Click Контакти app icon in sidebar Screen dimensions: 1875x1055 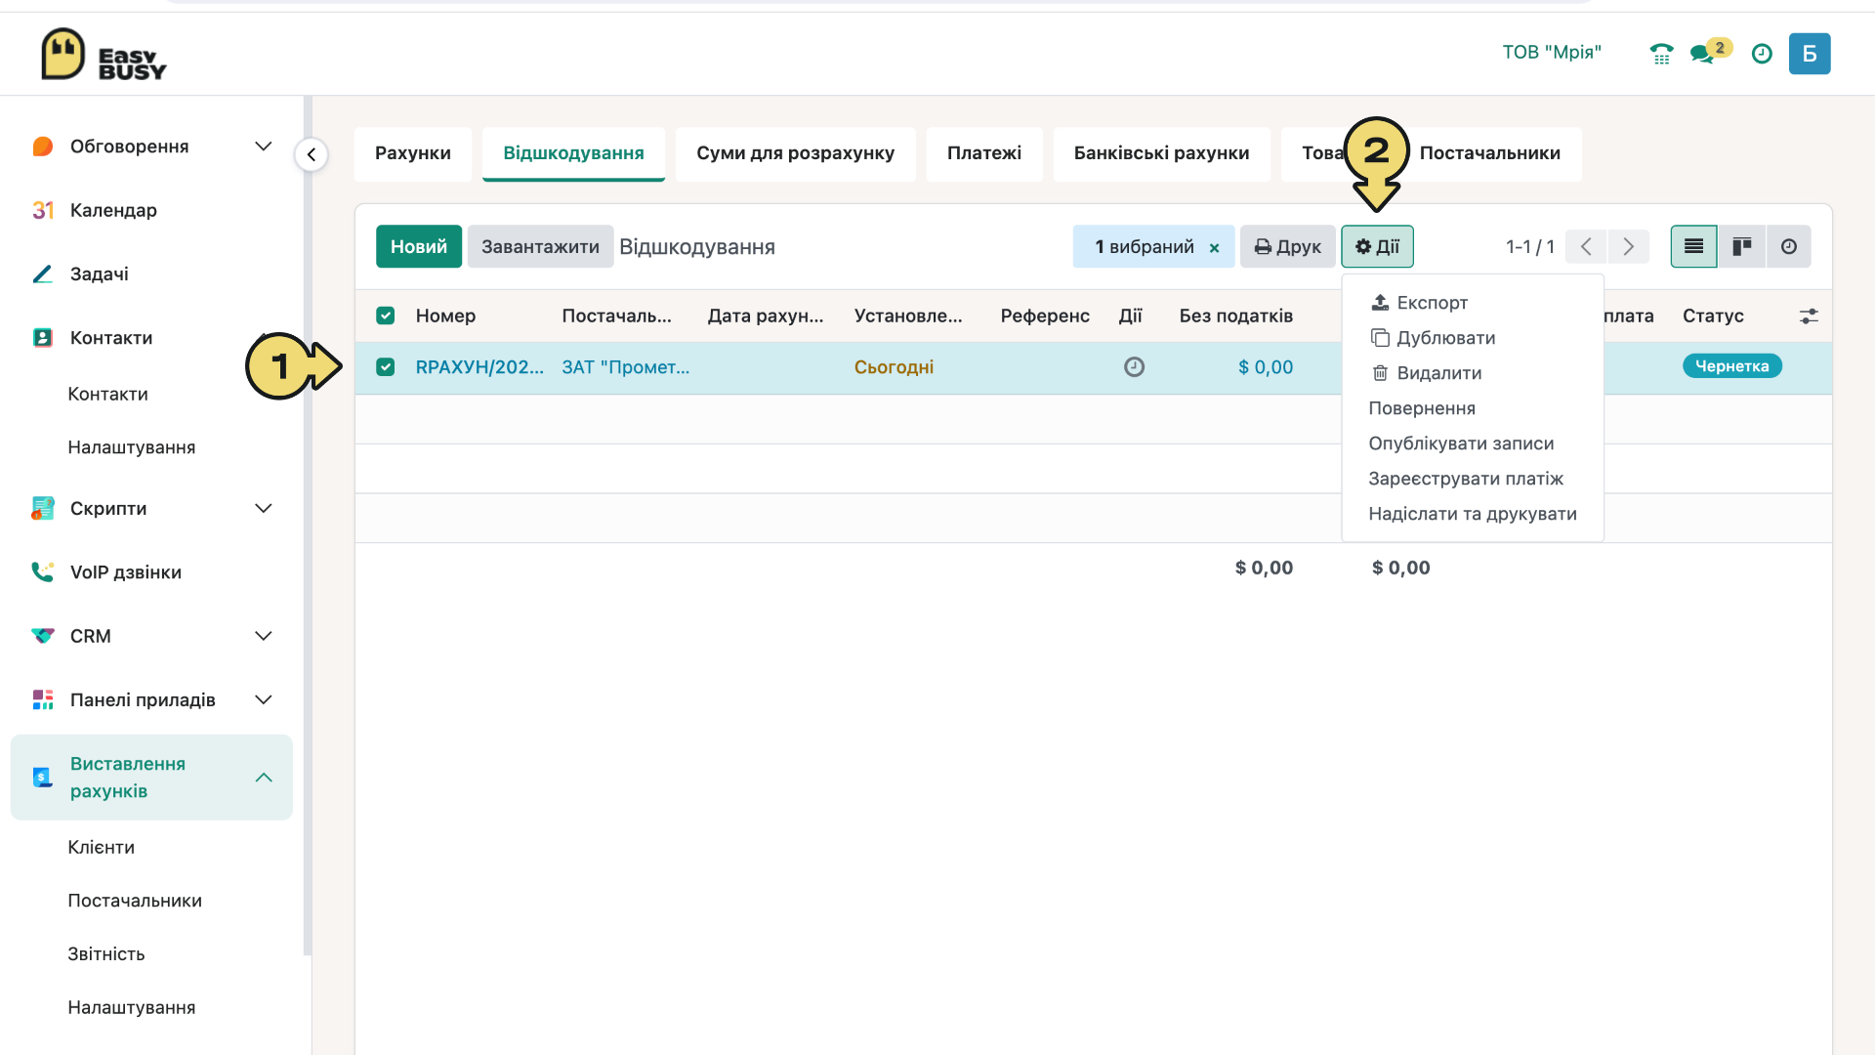[43, 338]
